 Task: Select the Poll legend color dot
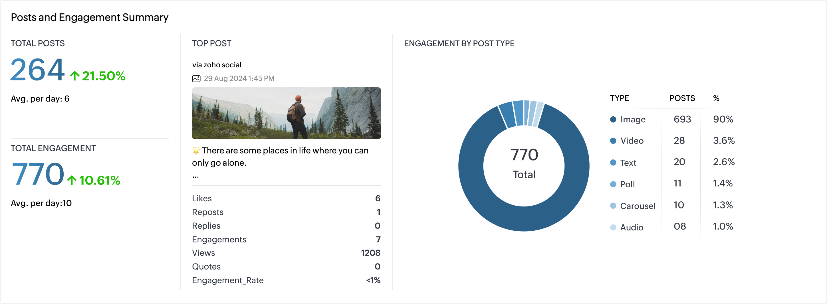click(613, 184)
